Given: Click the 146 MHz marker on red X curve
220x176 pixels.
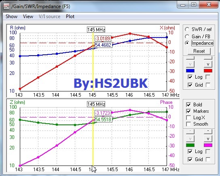Looking at the screenshot, I should [130, 33].
